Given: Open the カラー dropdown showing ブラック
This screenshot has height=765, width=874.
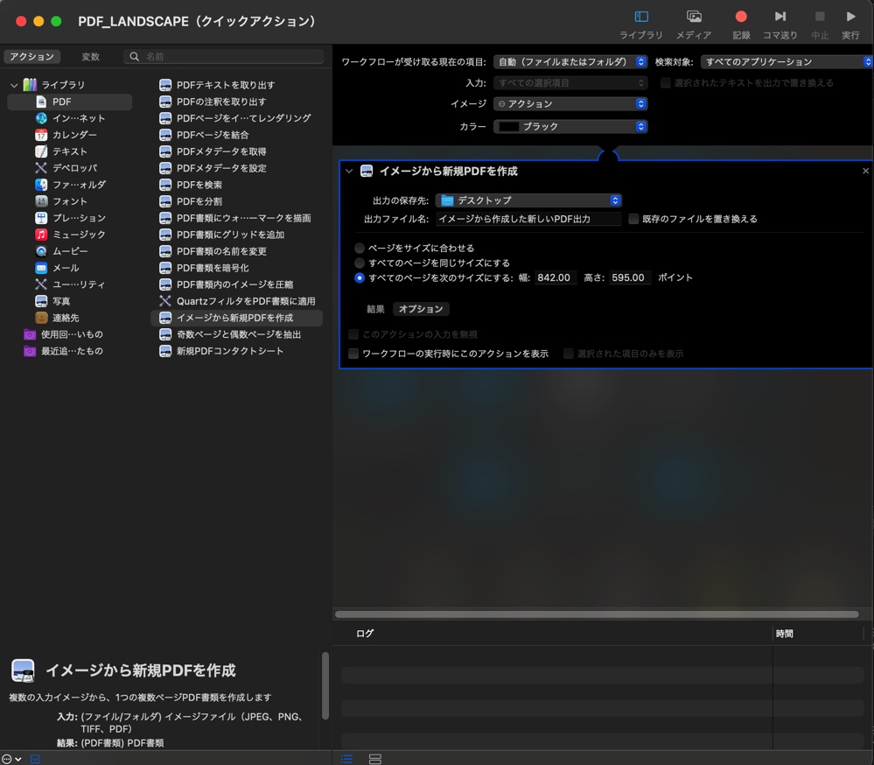Looking at the screenshot, I should pyautogui.click(x=570, y=127).
